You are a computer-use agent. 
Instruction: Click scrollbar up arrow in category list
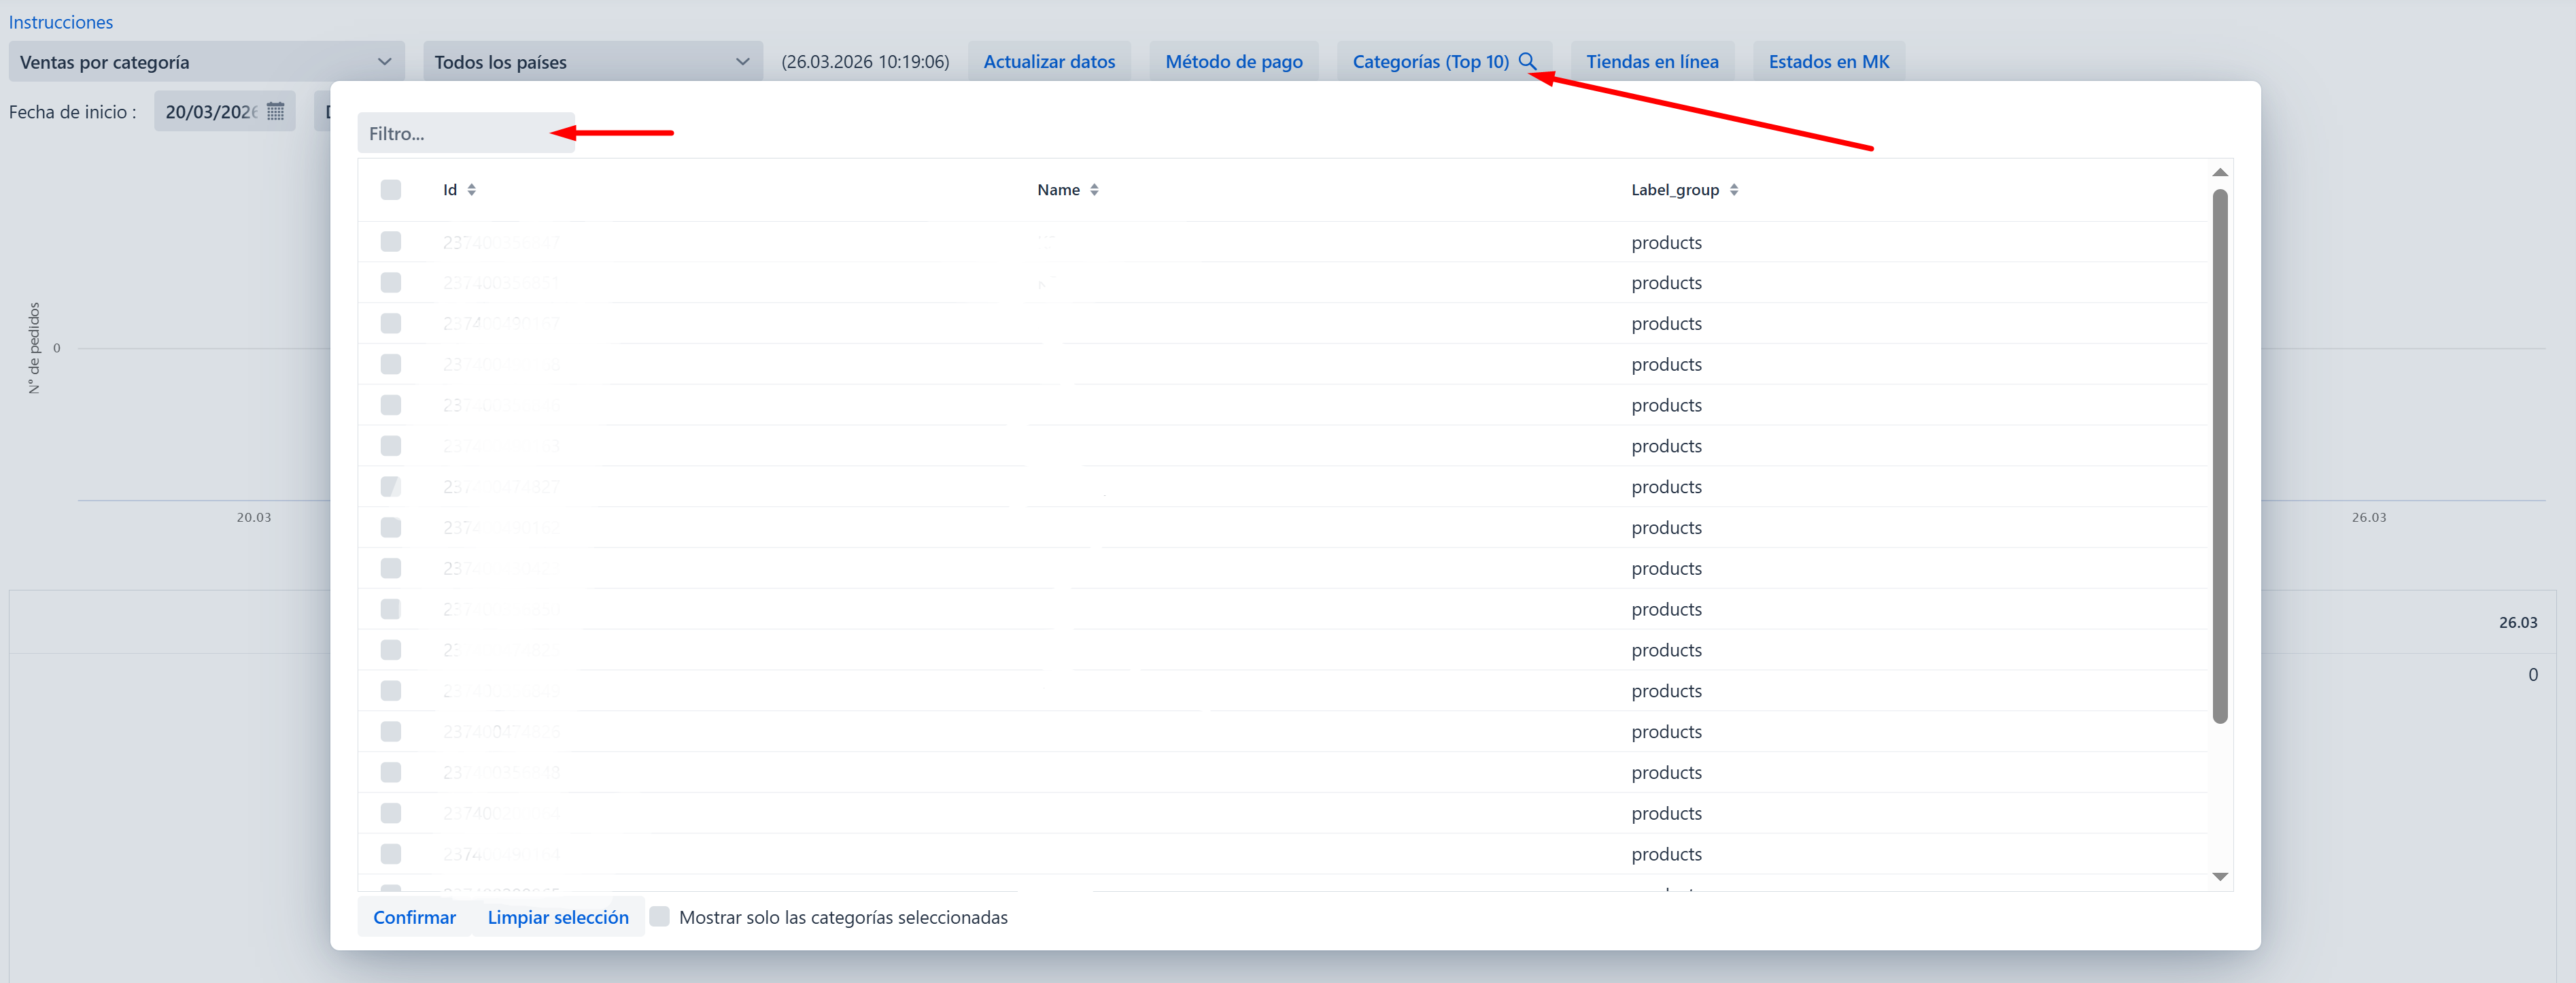pyautogui.click(x=2219, y=172)
